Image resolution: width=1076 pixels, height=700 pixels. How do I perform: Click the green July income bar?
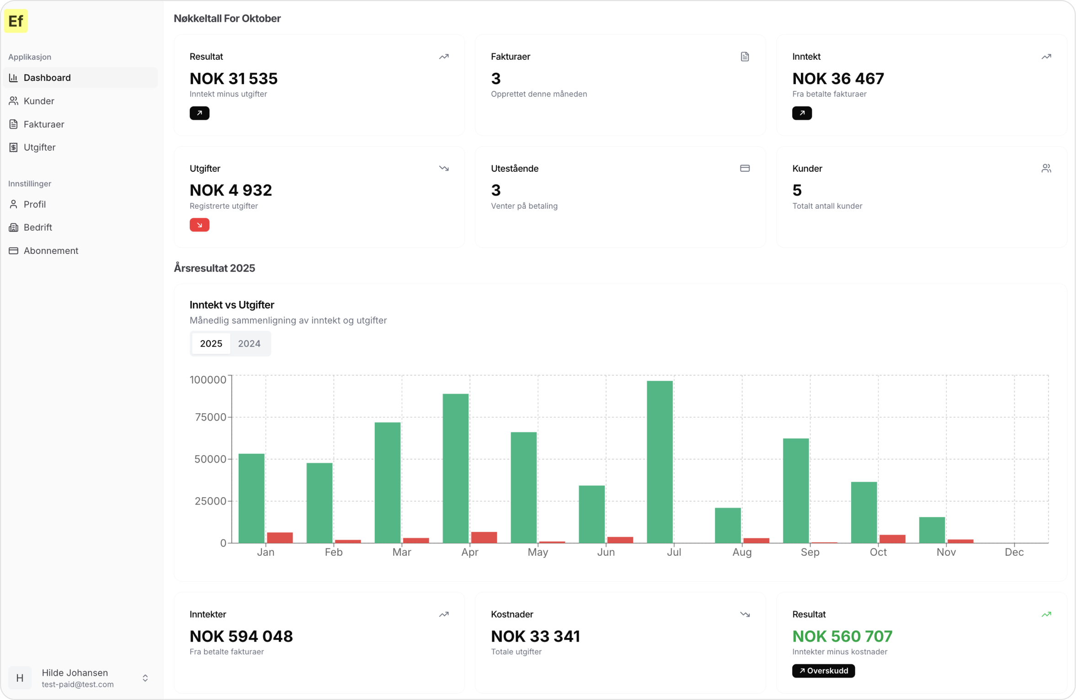660,462
